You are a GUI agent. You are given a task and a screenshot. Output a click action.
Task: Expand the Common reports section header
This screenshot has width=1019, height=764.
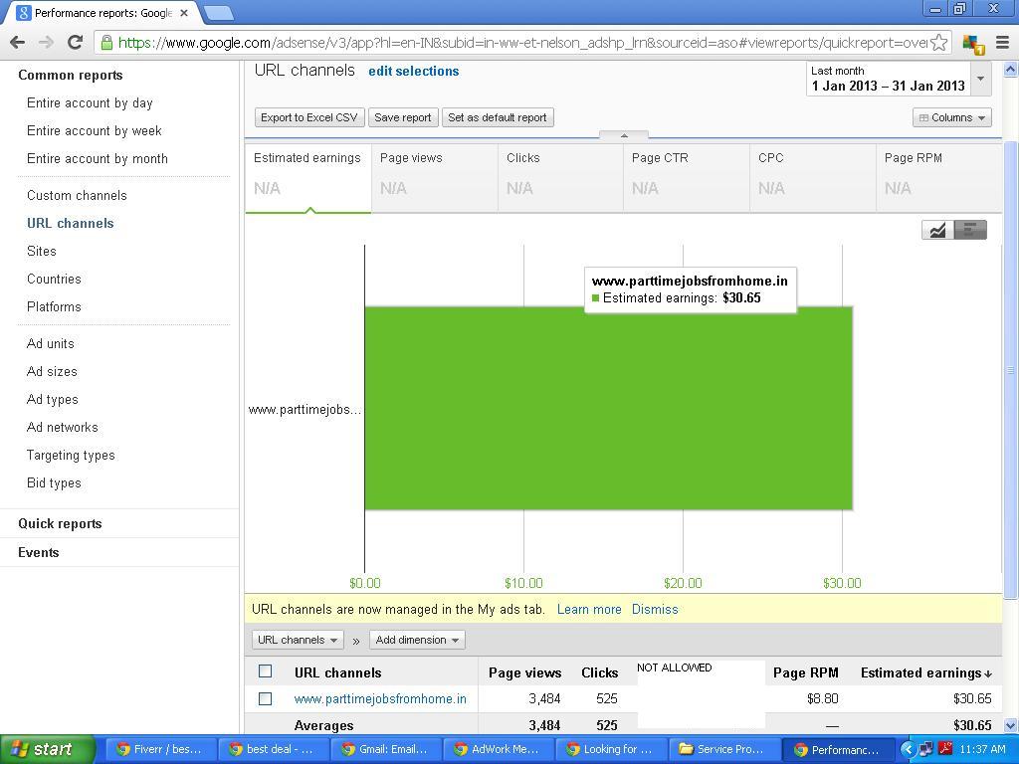(x=71, y=76)
